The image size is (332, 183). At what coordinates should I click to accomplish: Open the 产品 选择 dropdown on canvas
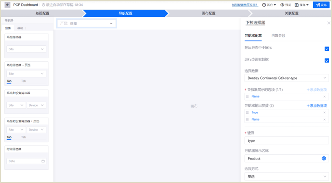(x=87, y=23)
